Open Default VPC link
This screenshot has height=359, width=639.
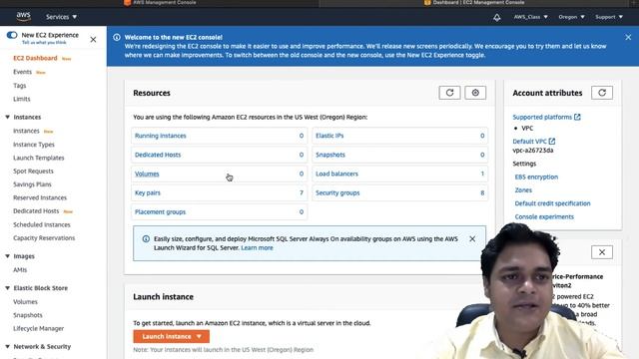pyautogui.click(x=529, y=142)
